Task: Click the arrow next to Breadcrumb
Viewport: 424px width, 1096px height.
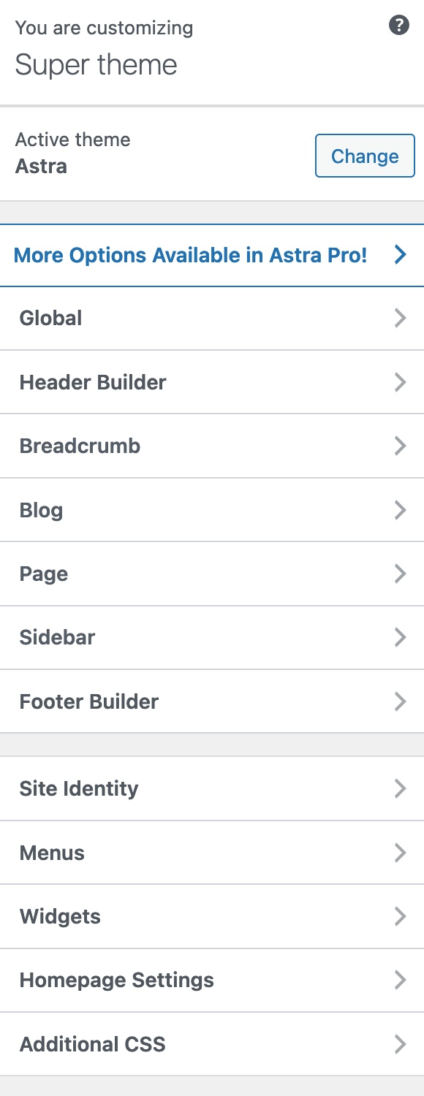Action: [400, 446]
